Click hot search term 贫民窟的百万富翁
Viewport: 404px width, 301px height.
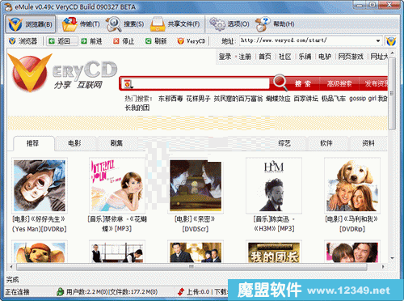(238, 99)
